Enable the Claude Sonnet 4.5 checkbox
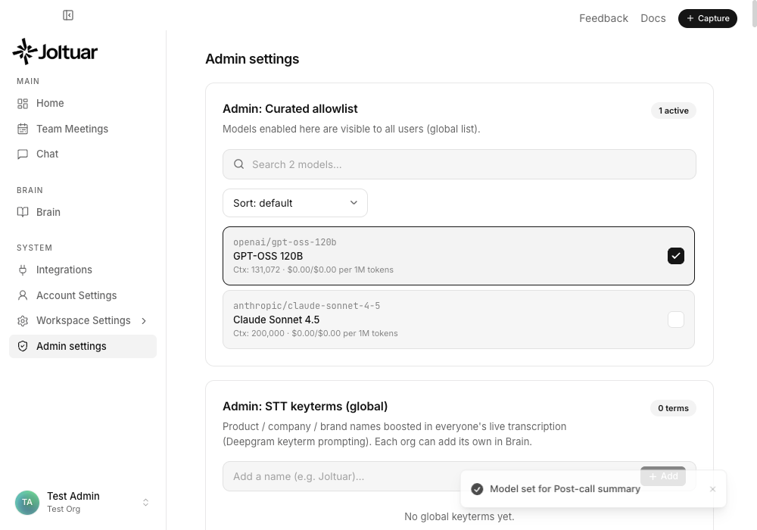The height and width of the screenshot is (530, 757). point(676,320)
